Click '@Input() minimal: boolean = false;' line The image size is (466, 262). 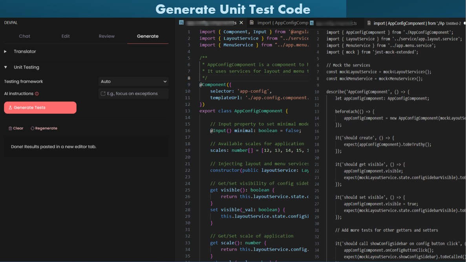click(256, 131)
